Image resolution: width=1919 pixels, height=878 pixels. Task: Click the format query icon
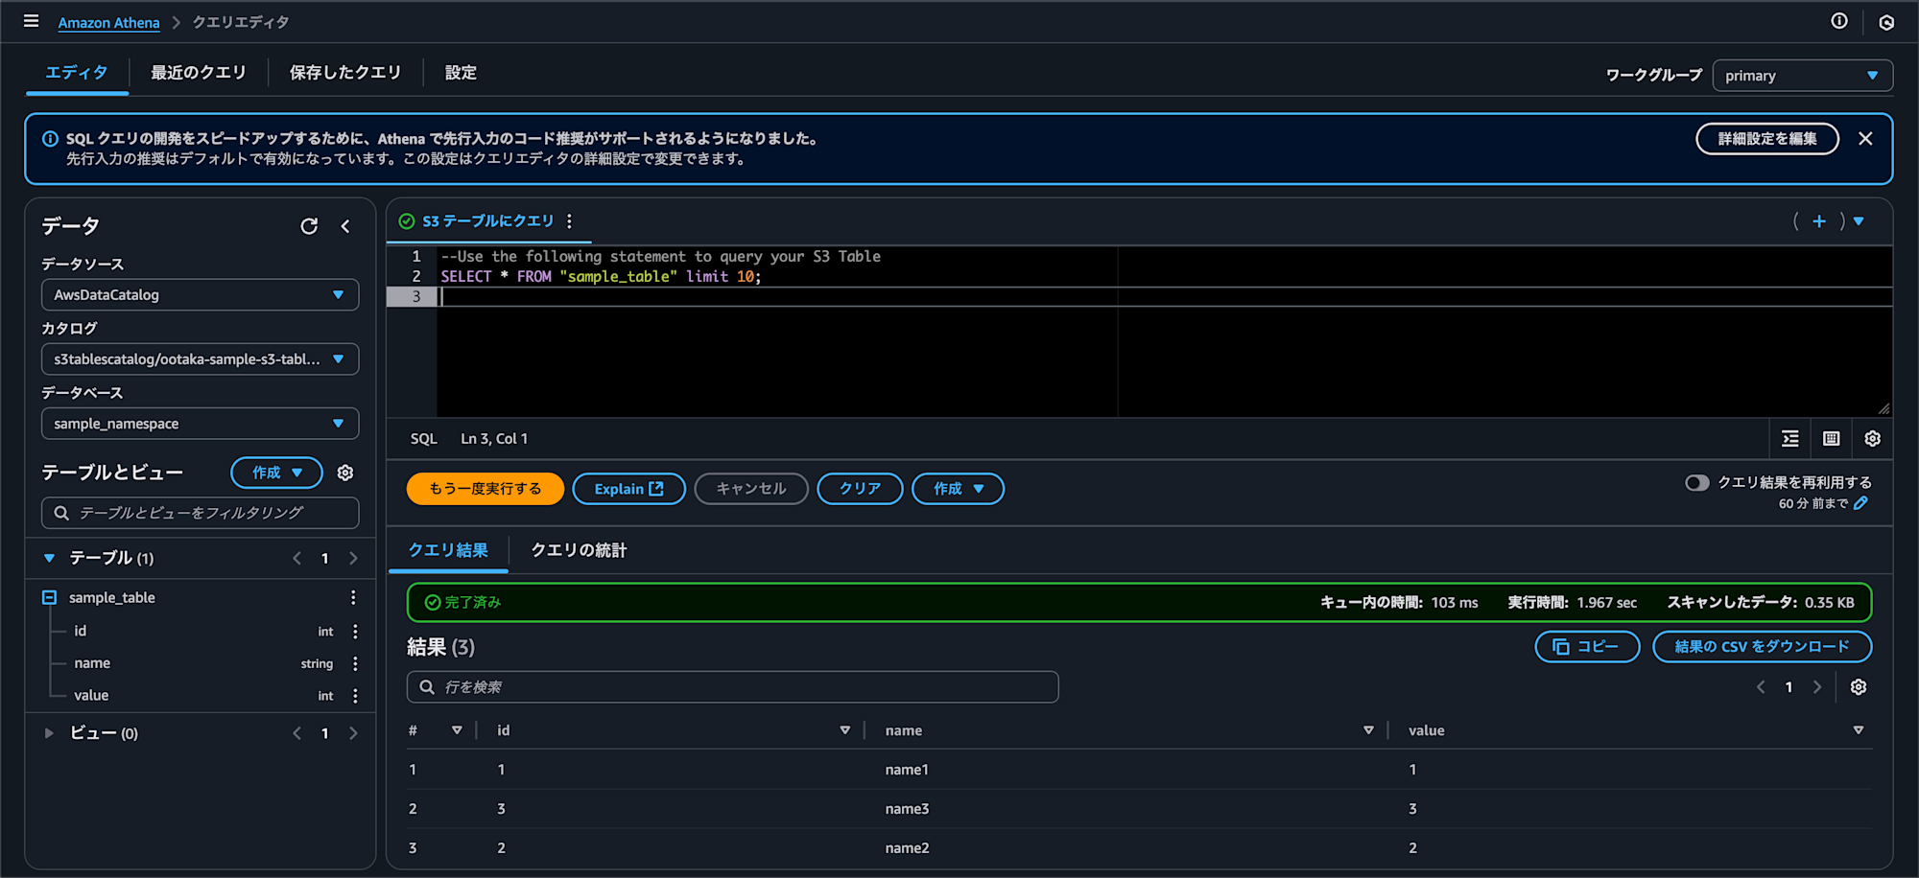[1790, 439]
